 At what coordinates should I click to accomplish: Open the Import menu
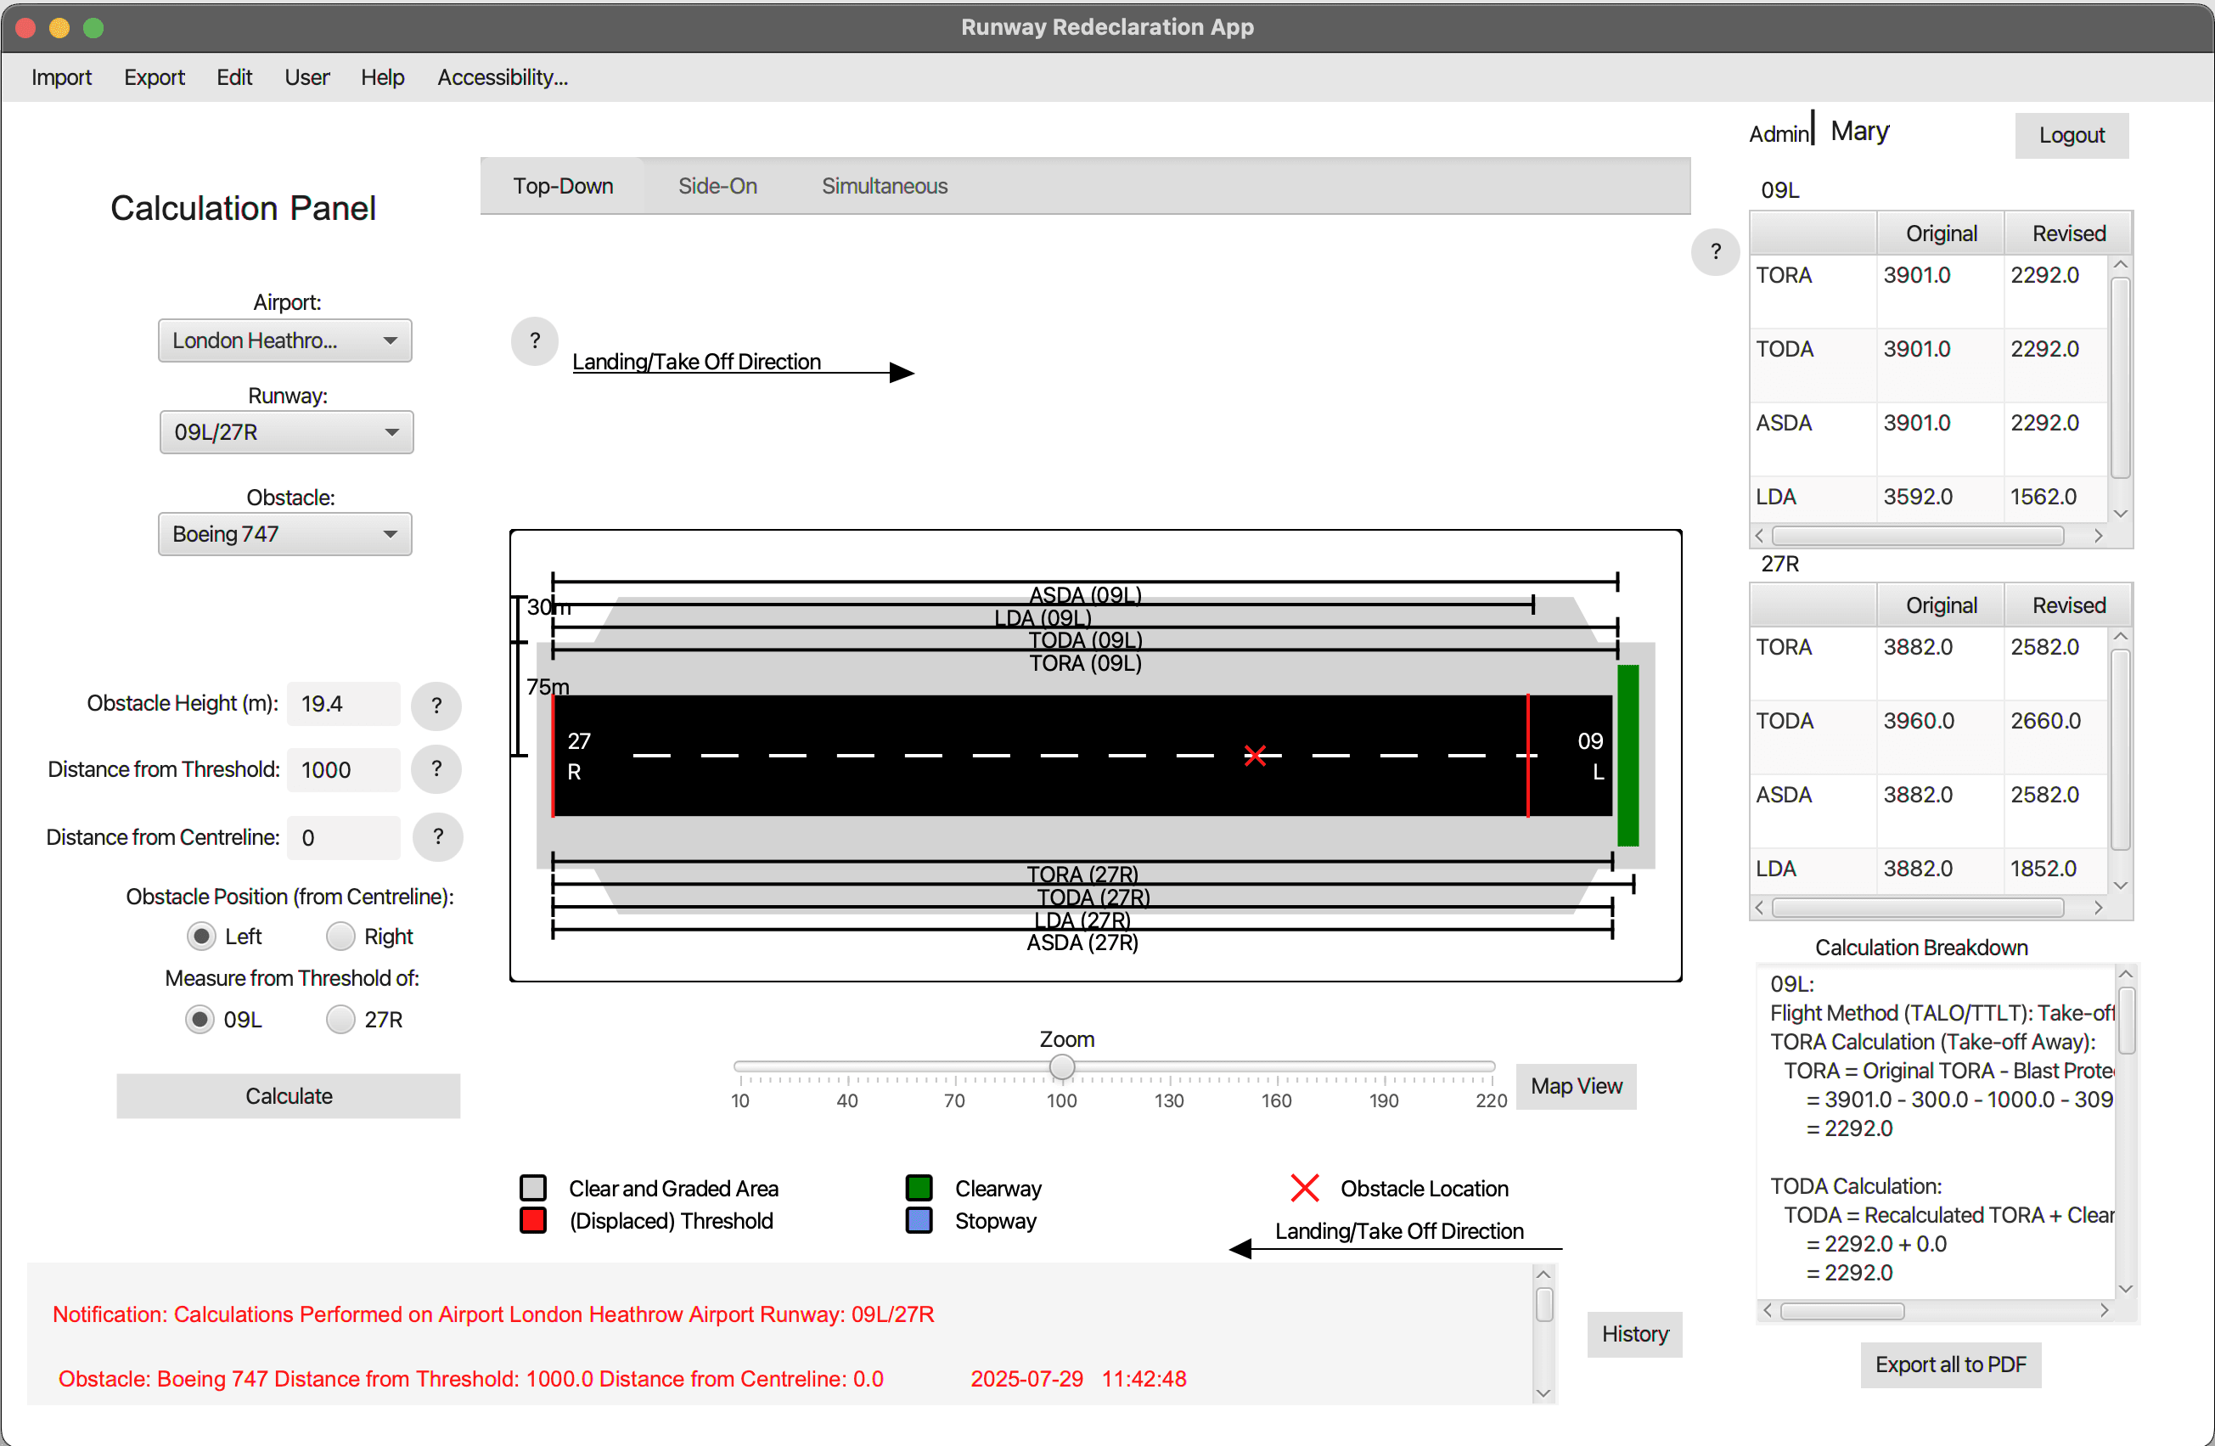click(61, 77)
